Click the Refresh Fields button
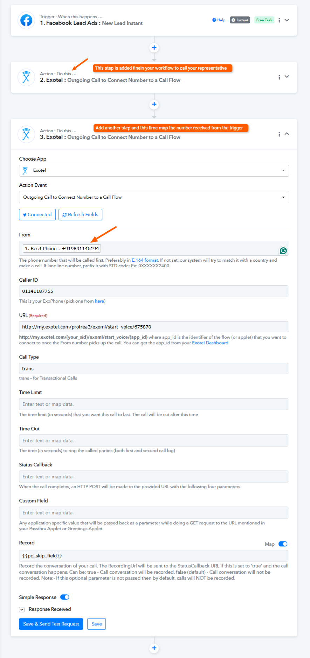310x658 pixels. (x=80, y=215)
